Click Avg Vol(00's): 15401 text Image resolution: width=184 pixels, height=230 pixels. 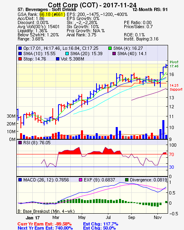click(x=38, y=27)
